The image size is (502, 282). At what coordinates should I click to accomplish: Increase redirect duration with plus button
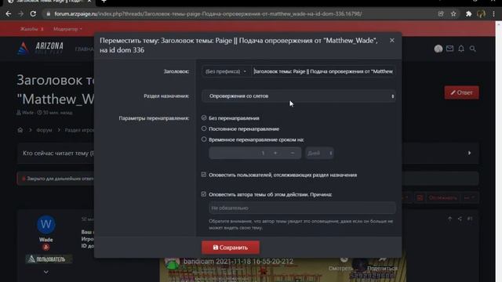pos(275,153)
